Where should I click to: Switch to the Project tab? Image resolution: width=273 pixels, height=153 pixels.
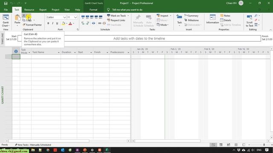point(55,10)
